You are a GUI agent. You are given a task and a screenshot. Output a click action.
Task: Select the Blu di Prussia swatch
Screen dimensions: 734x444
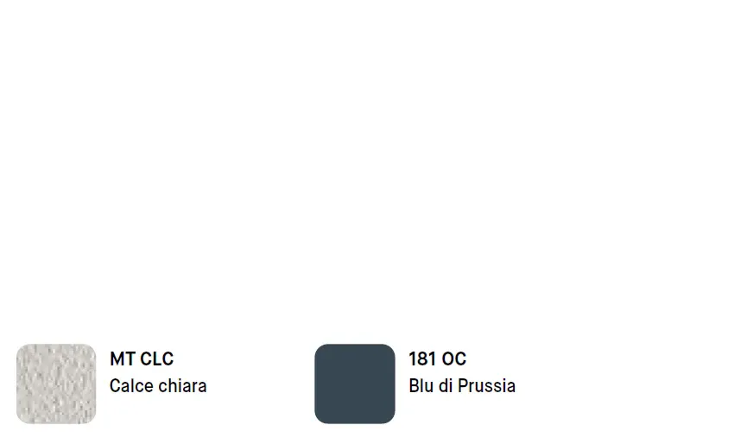tap(354, 384)
